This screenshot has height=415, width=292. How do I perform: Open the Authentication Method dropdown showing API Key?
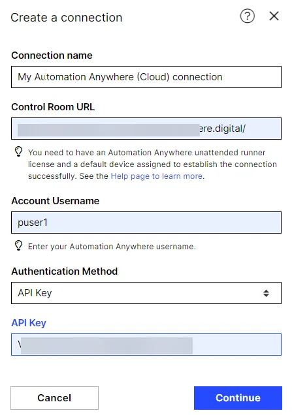coord(146,293)
